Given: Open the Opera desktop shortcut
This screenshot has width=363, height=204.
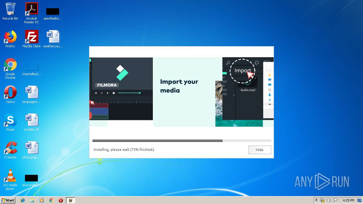Looking at the screenshot, I should click(10, 95).
